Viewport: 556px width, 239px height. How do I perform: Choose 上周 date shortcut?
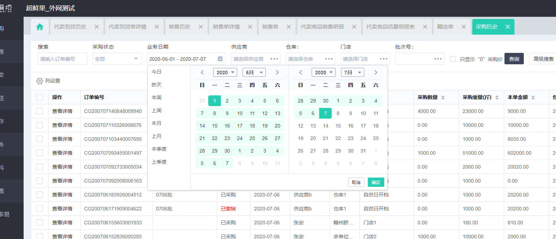click(157, 110)
